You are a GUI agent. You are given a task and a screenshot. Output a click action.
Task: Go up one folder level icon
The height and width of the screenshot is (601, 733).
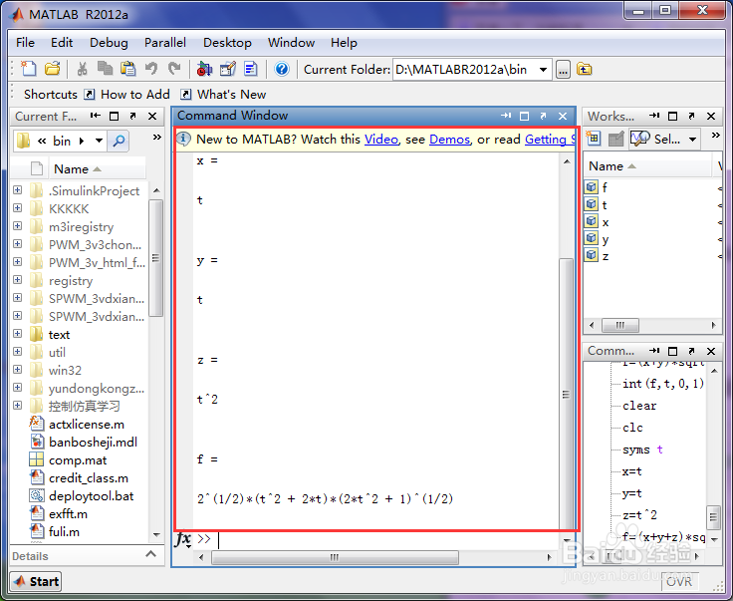(584, 70)
